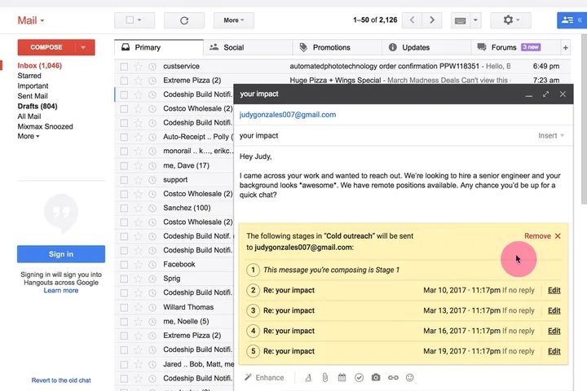Insert a link with chain icon
This screenshot has width=587, height=391.
coord(393,377)
